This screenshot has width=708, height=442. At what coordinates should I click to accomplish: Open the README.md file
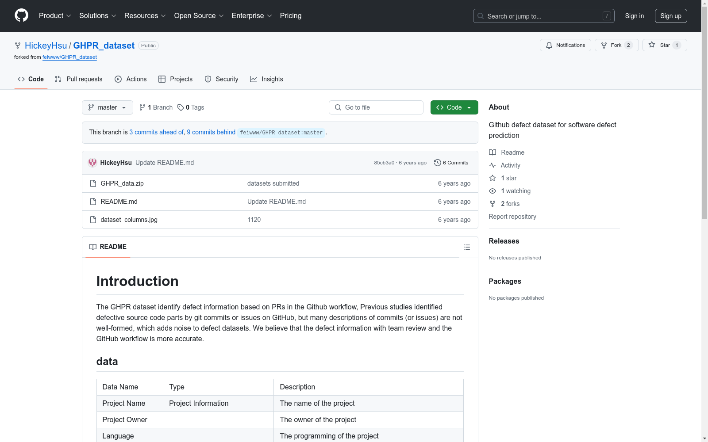[119, 202]
